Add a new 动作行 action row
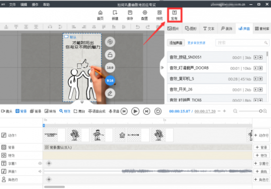The image size is (271, 189). [262, 135]
